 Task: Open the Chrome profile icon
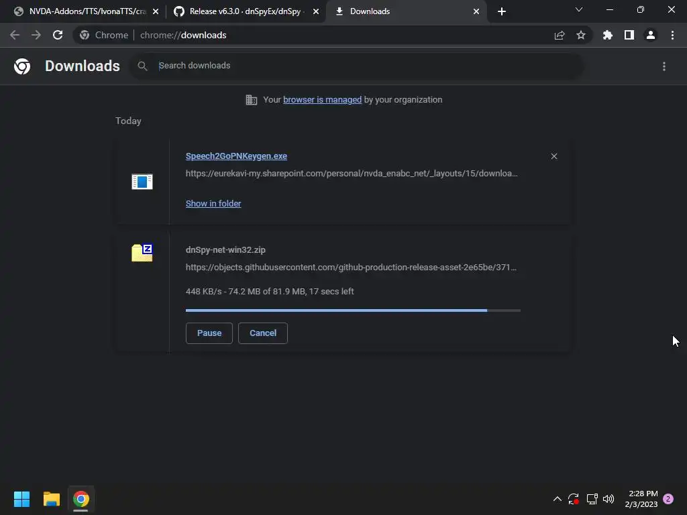(651, 35)
